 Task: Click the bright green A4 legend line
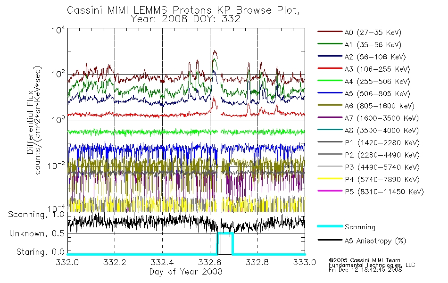(330, 81)
